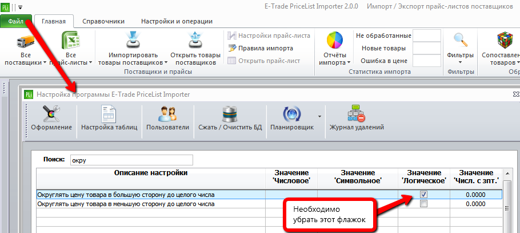
Task: Open the Пользователи icon
Action: (167, 114)
